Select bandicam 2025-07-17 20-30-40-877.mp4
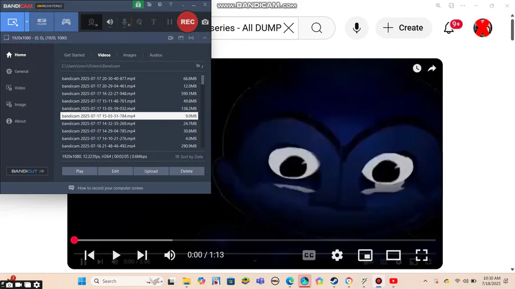Screen dimensions: 515x289 click(x=129, y=79)
